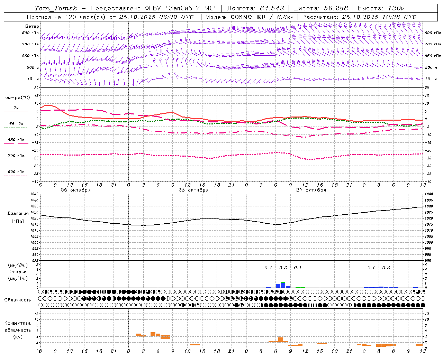Viewport: 443px width, 354px height.
Task: Click the "26 октября" date label
Action: (193, 190)
